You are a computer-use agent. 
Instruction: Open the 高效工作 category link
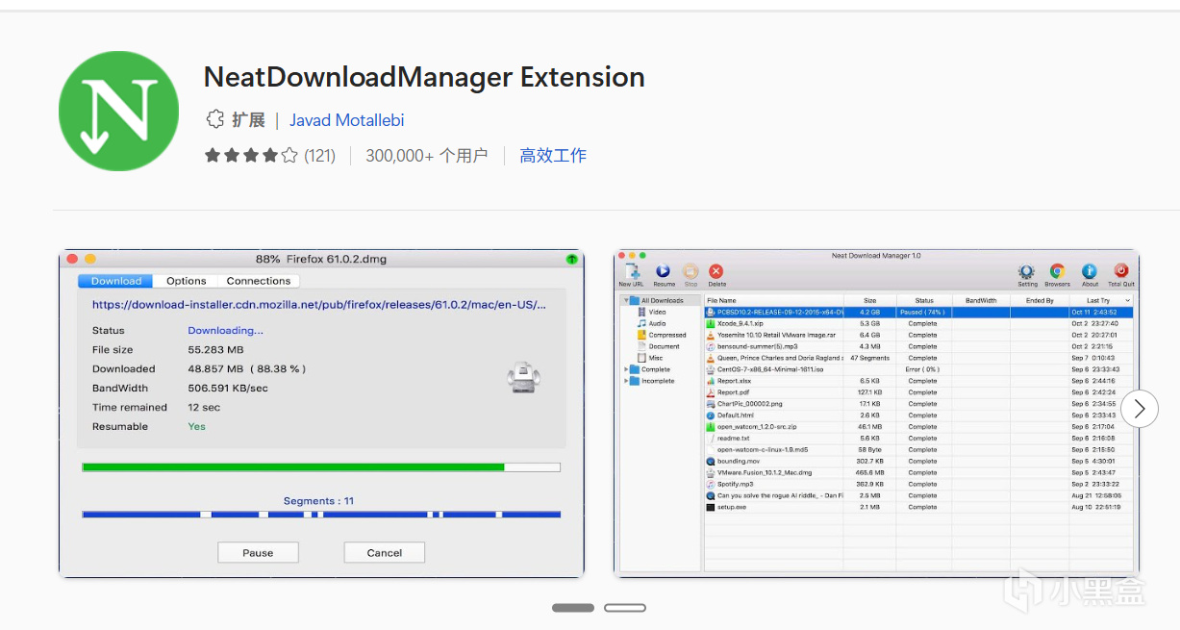[x=553, y=155]
